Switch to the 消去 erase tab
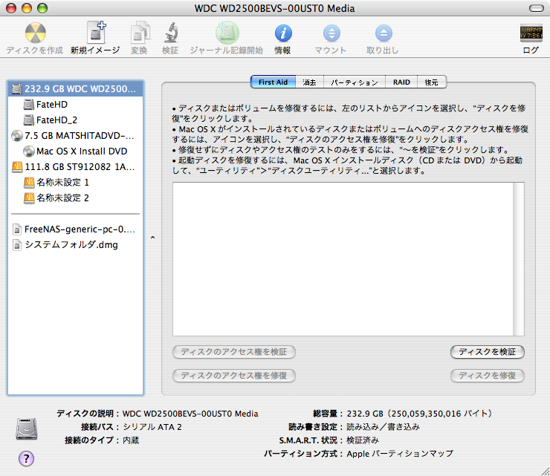This screenshot has width=550, height=476. 309,82
